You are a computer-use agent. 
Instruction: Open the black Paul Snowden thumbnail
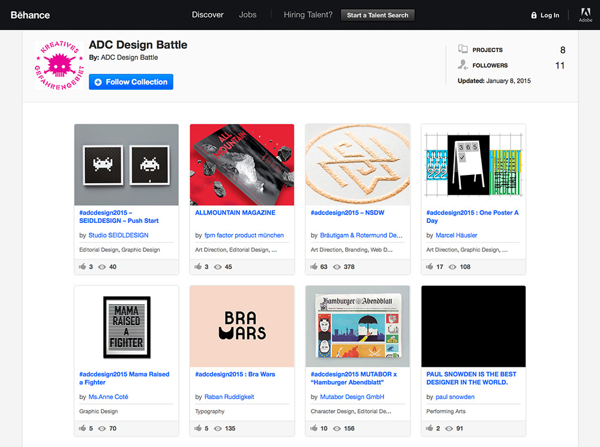[x=473, y=327]
